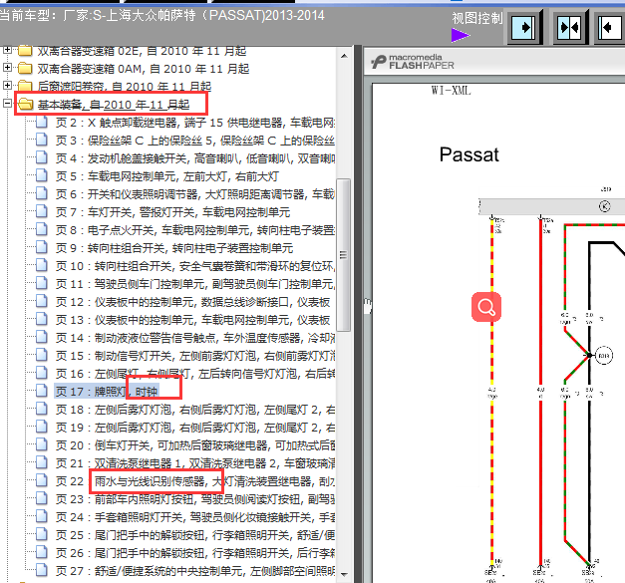
Task: Click the page icon for 页 13
Action: tap(42, 319)
